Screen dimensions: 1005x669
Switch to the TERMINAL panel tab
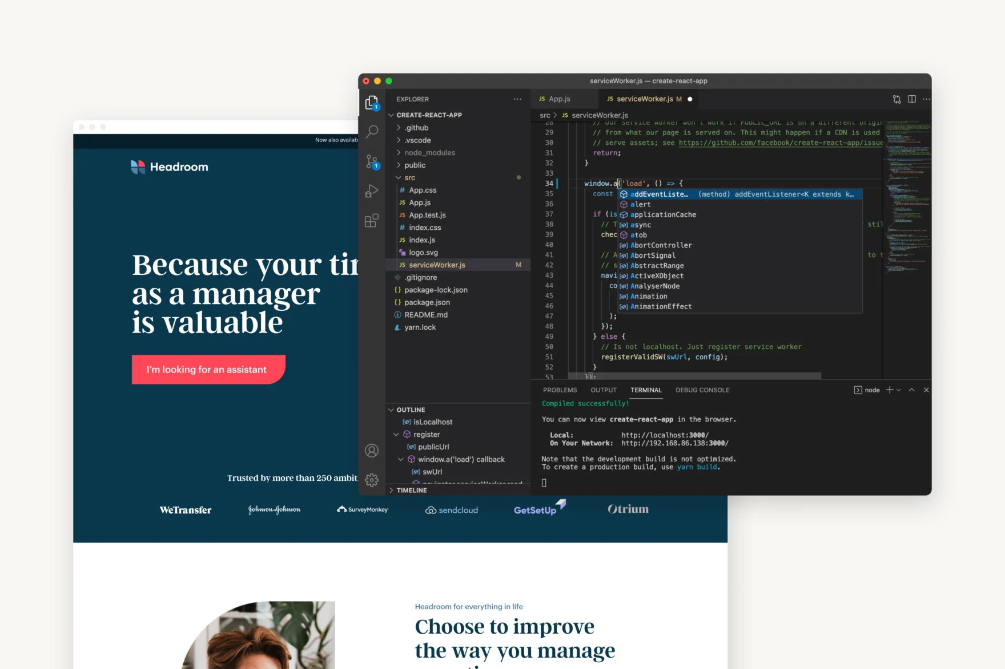point(646,390)
